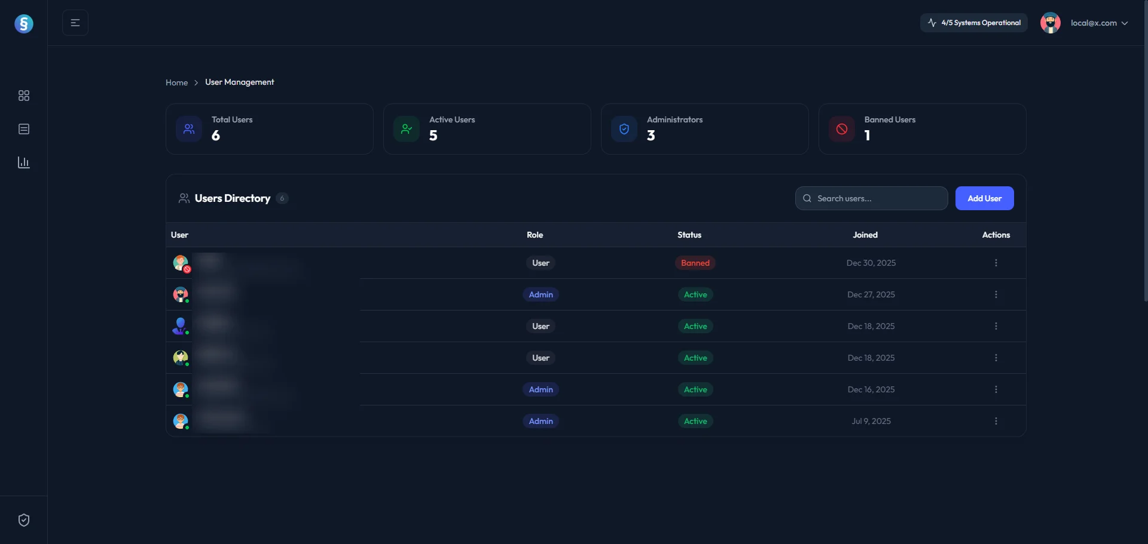Click the Active Users card icon
Screen dimensions: 1148x544
[406, 129]
